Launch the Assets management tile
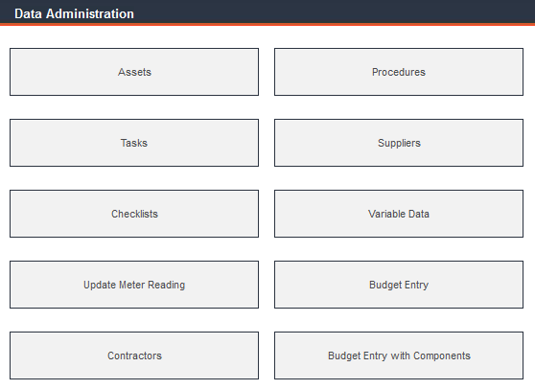Viewport: 535px width, 390px height. tap(134, 72)
